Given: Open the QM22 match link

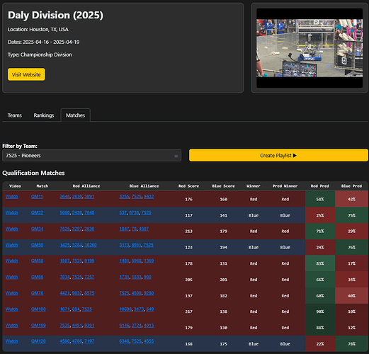Looking at the screenshot, I should pyautogui.click(x=37, y=212).
